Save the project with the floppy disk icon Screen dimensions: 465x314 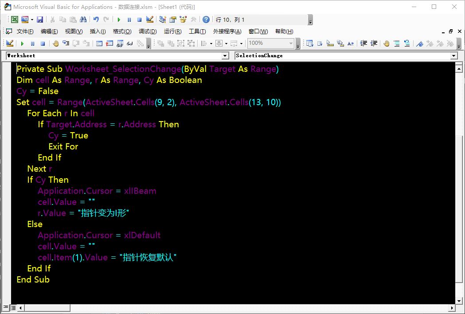40,20
